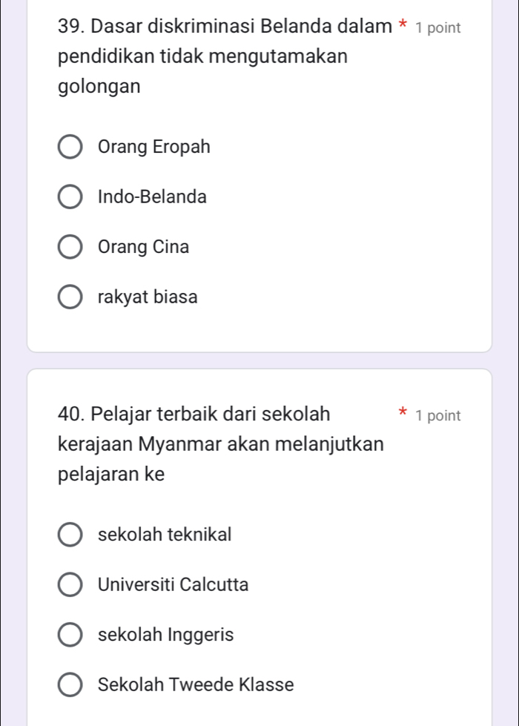The width and height of the screenshot is (519, 726).
Task: Click the 'Indo-Belanda' answer label text
Action: [152, 197]
